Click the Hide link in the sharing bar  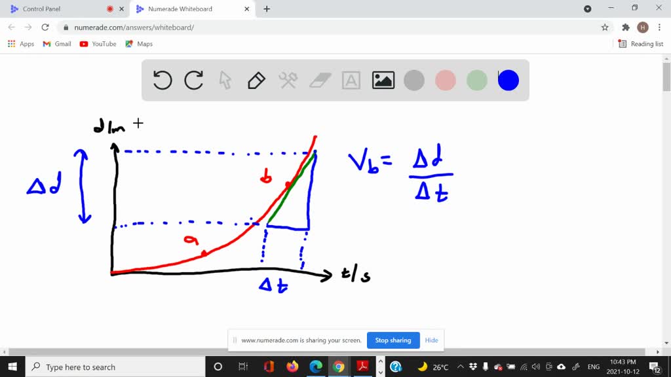point(431,340)
